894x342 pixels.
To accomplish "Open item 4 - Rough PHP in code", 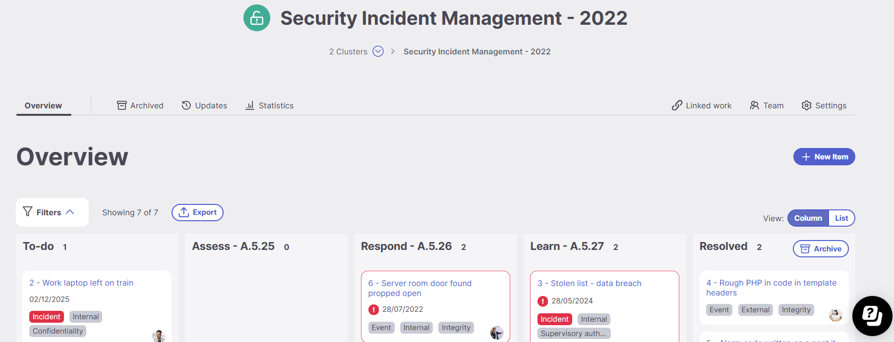I will (x=772, y=288).
